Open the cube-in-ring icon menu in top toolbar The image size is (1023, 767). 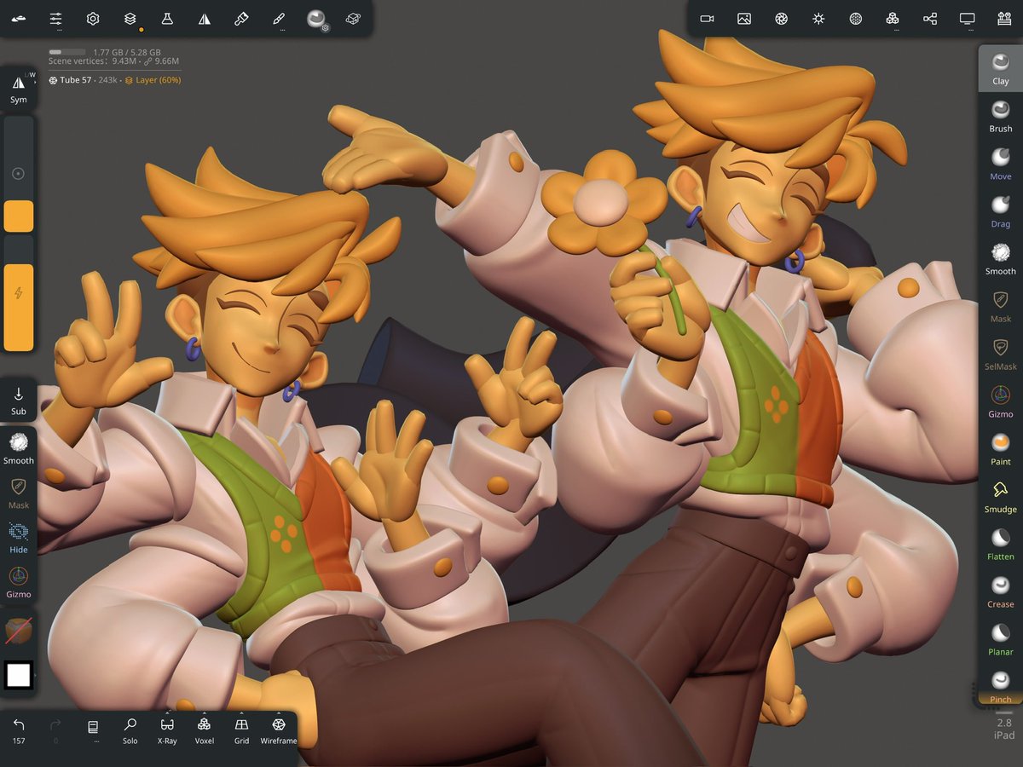pos(353,18)
